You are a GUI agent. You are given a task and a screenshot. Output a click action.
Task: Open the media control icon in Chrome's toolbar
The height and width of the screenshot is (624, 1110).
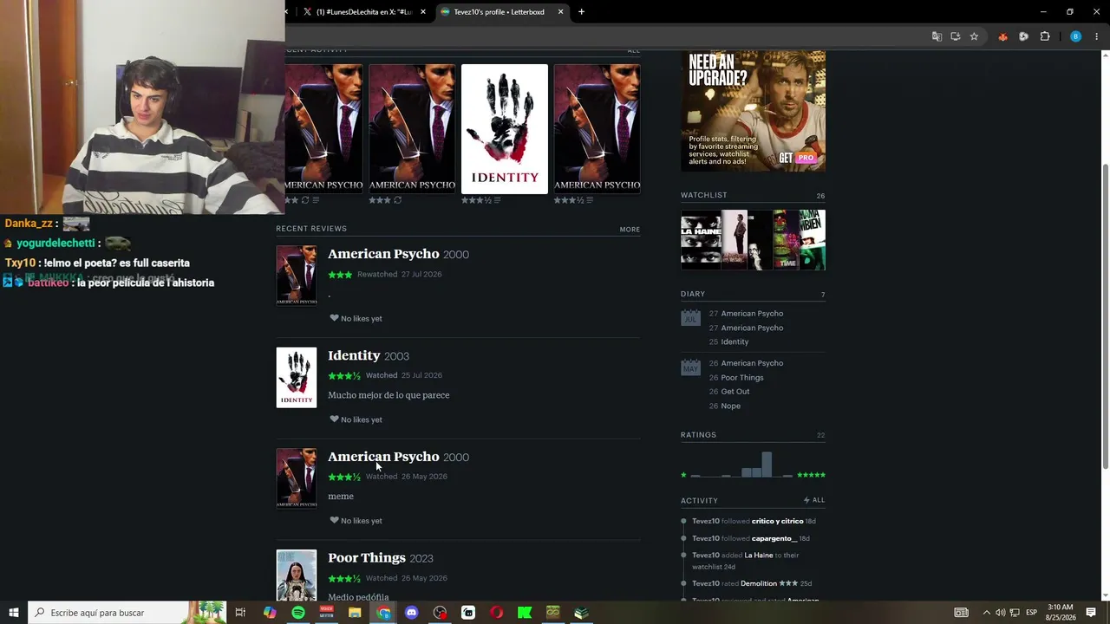click(x=1023, y=36)
